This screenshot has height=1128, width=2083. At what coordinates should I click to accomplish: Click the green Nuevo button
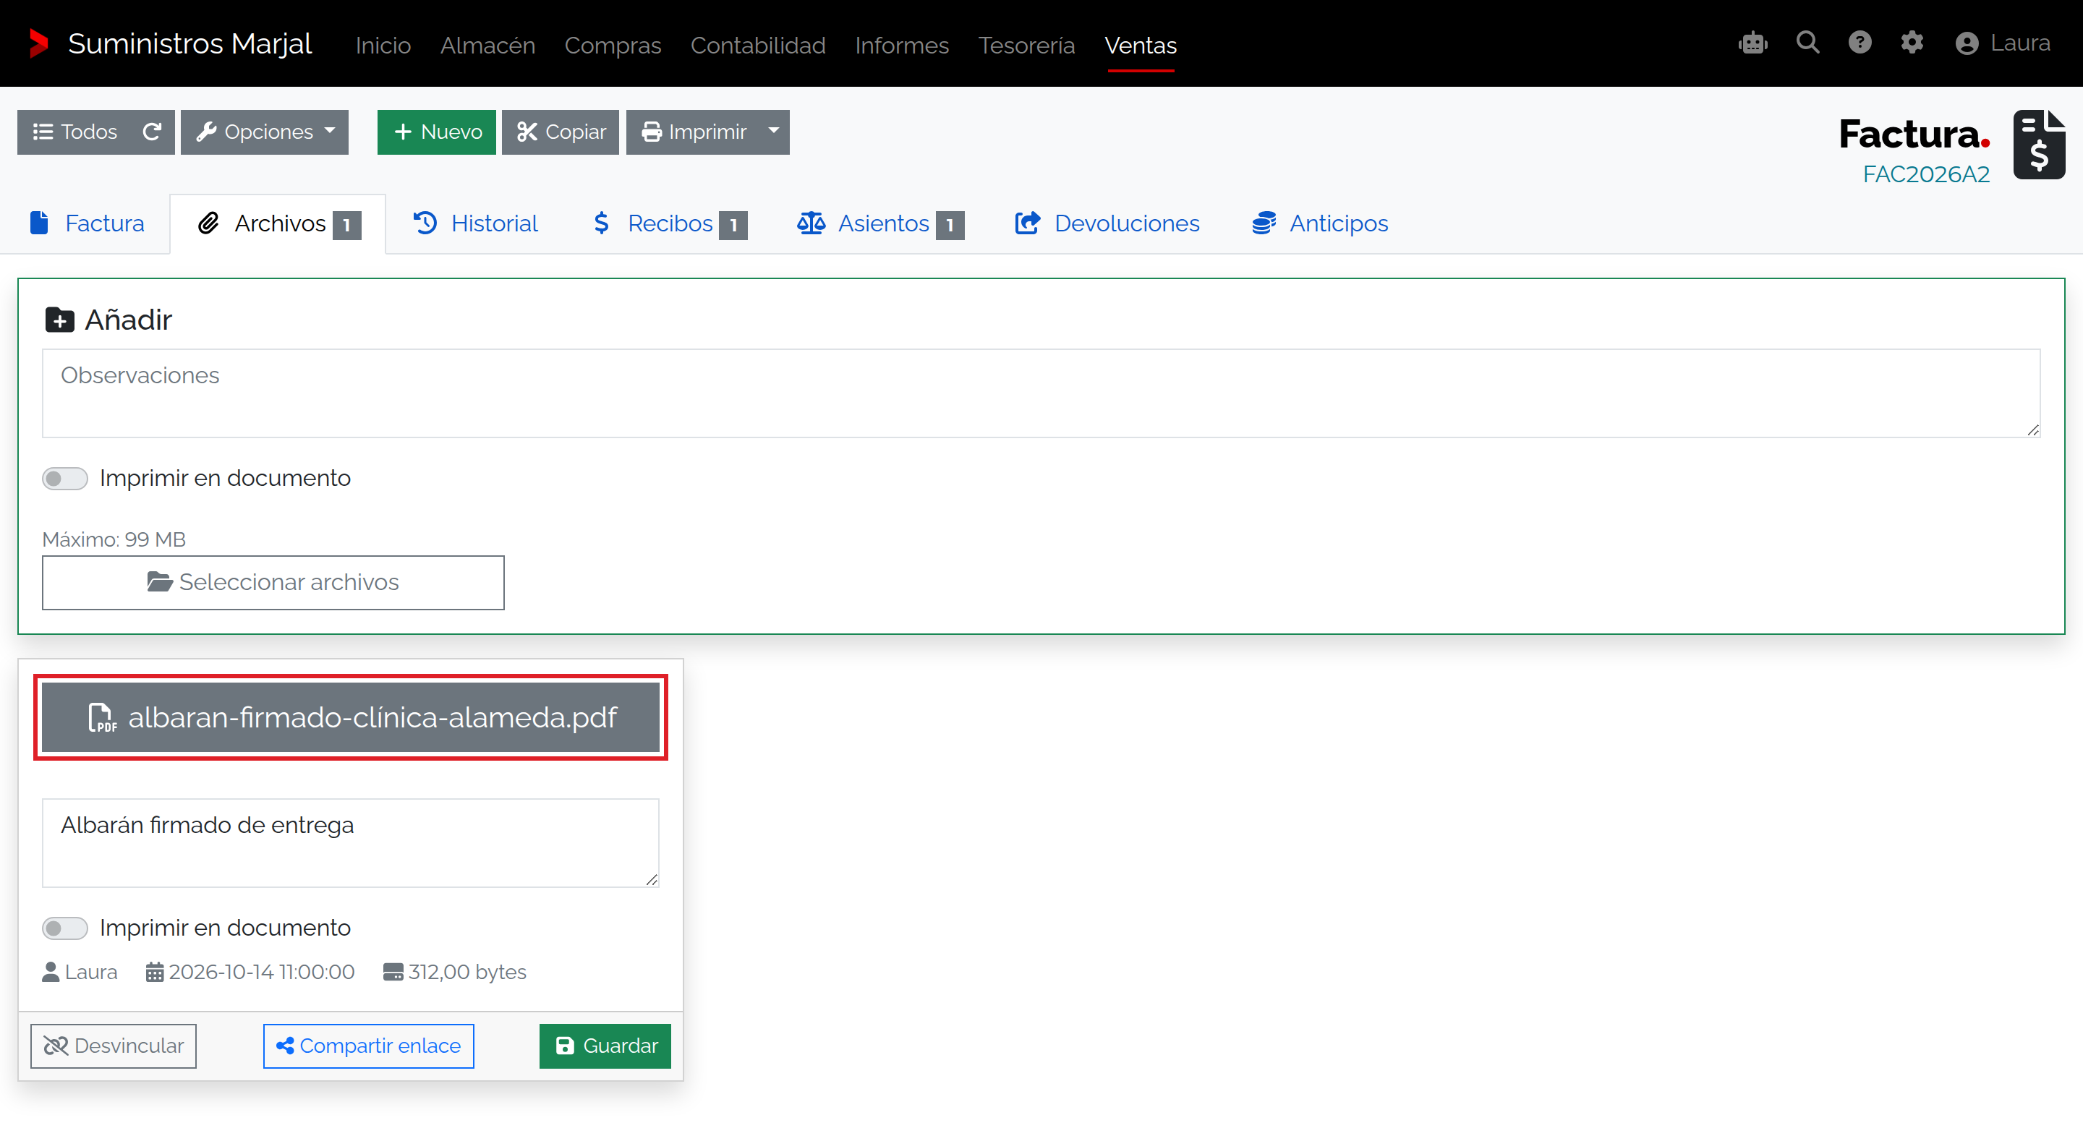437,132
